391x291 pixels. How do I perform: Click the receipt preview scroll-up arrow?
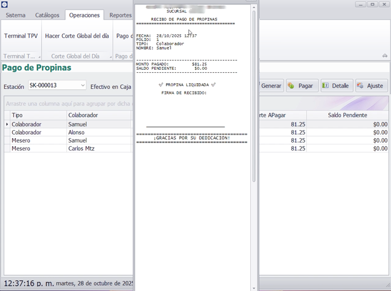coord(254,7)
